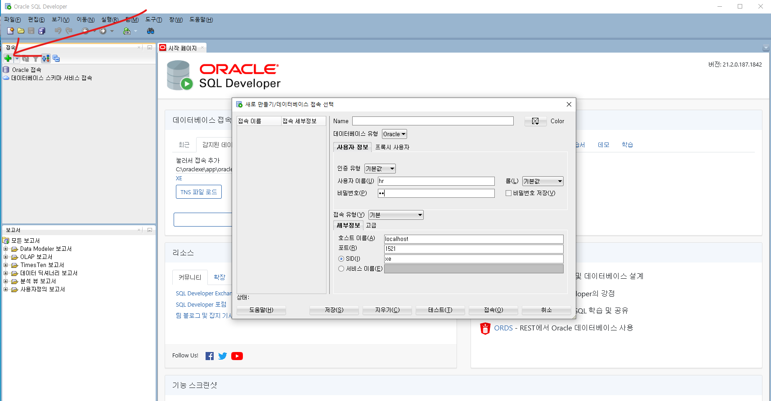Open the 파일(F) menu
Viewport: 771px width, 401px height.
point(12,20)
